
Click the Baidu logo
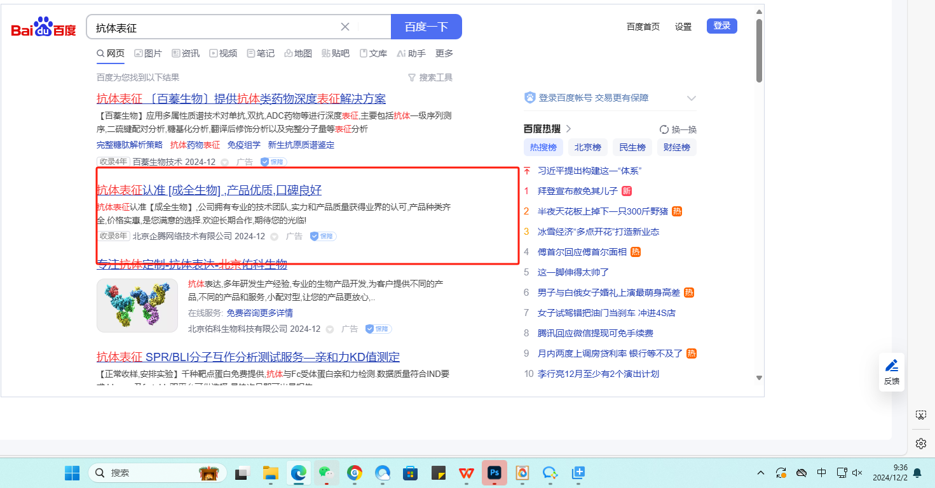pyautogui.click(x=43, y=28)
